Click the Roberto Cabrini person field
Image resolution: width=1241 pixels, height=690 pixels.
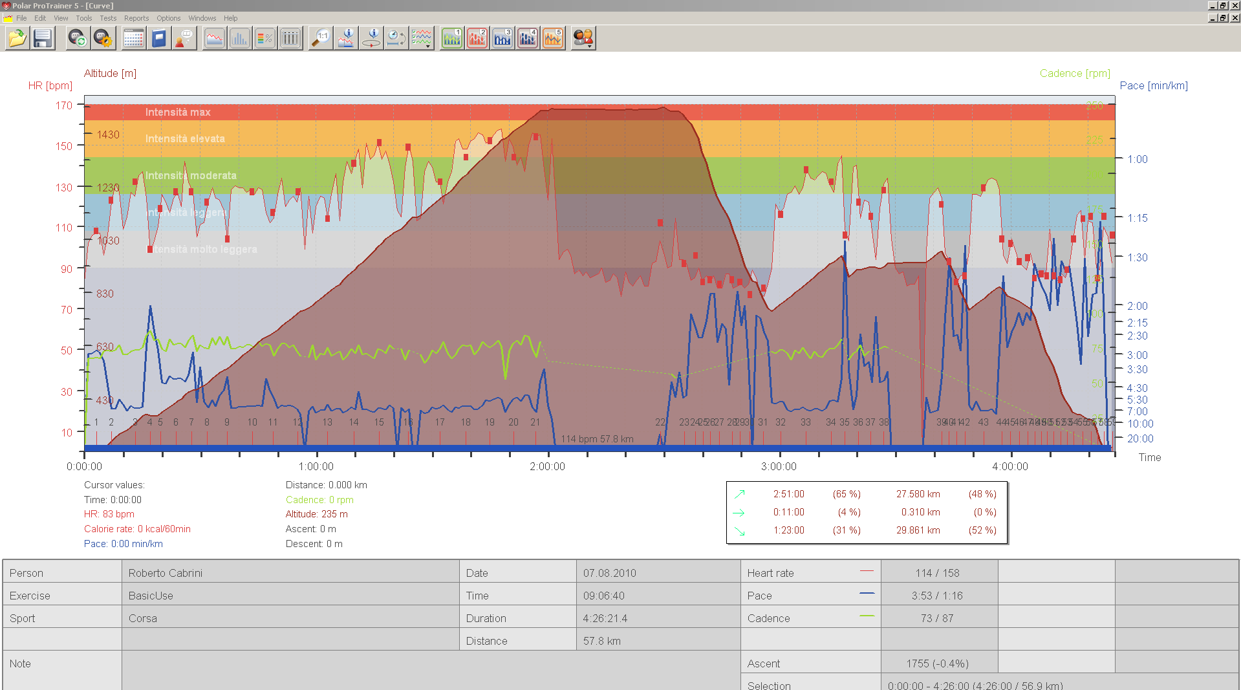[290, 573]
